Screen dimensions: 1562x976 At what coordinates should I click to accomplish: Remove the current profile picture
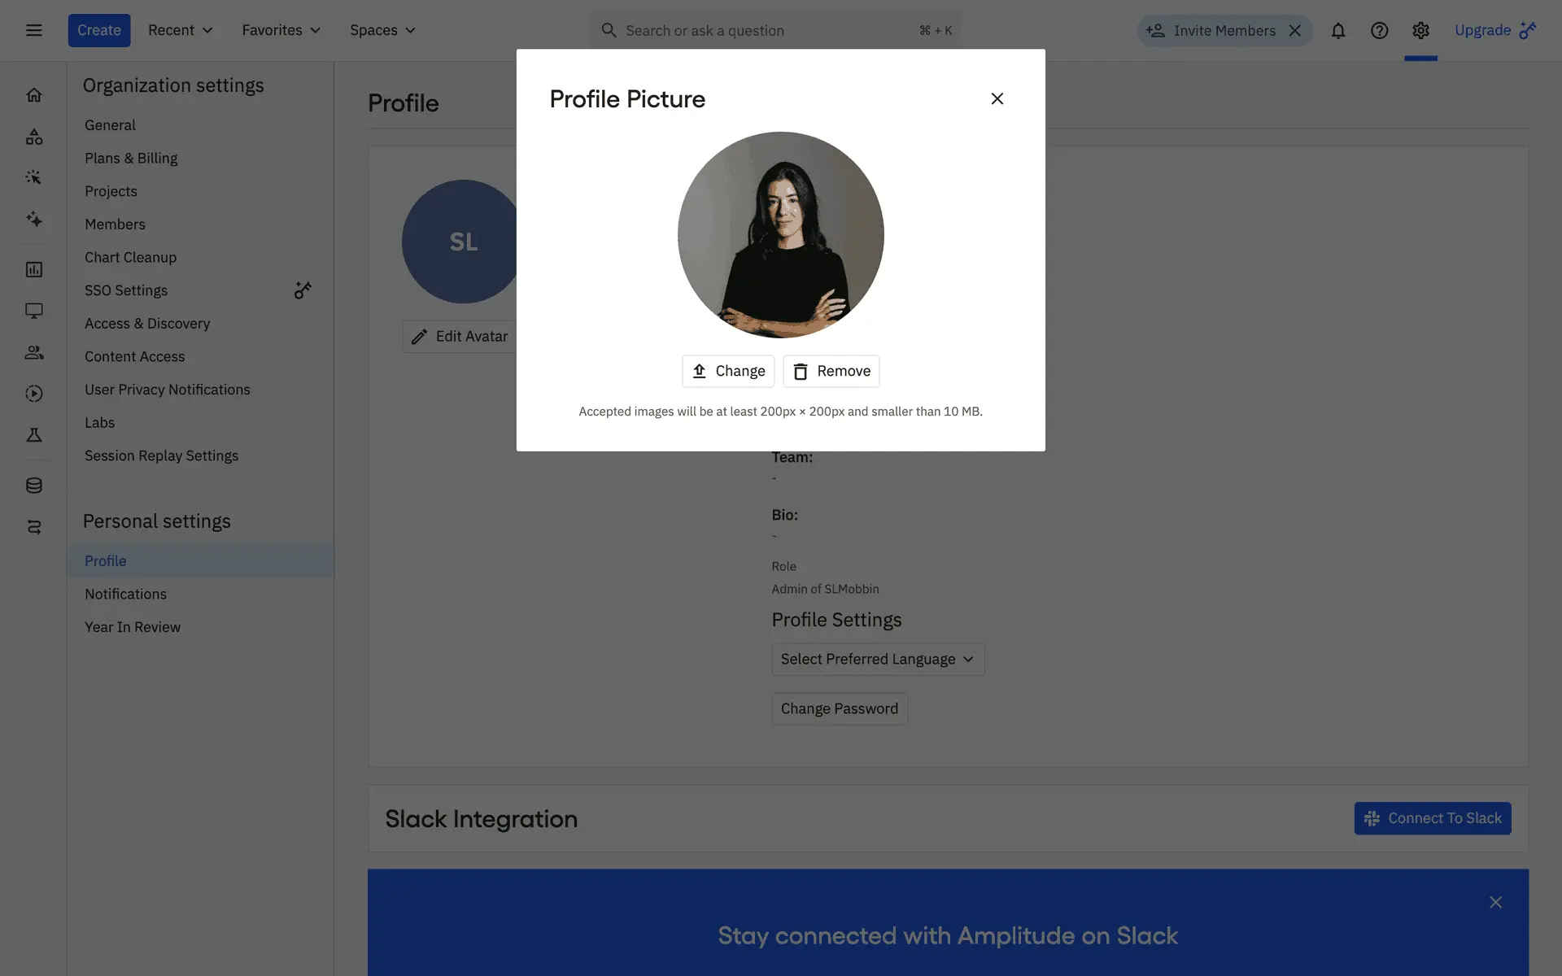(831, 371)
